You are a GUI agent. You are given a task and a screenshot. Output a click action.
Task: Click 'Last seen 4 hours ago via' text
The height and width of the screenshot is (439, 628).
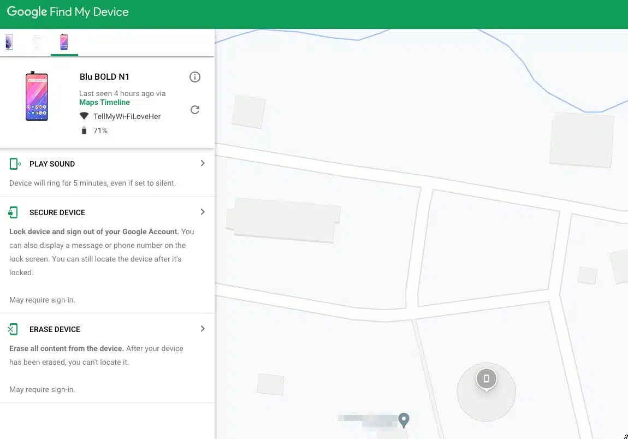point(122,93)
